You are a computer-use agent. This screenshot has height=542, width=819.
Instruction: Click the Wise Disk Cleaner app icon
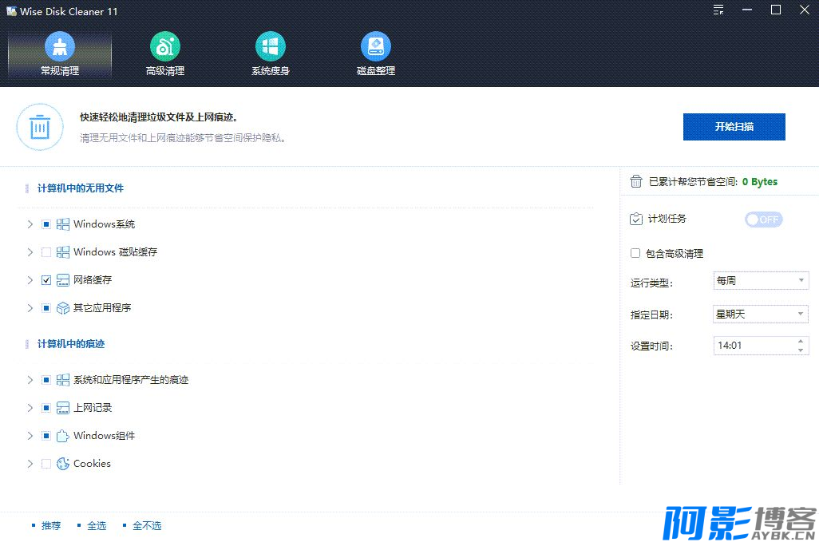point(11,11)
